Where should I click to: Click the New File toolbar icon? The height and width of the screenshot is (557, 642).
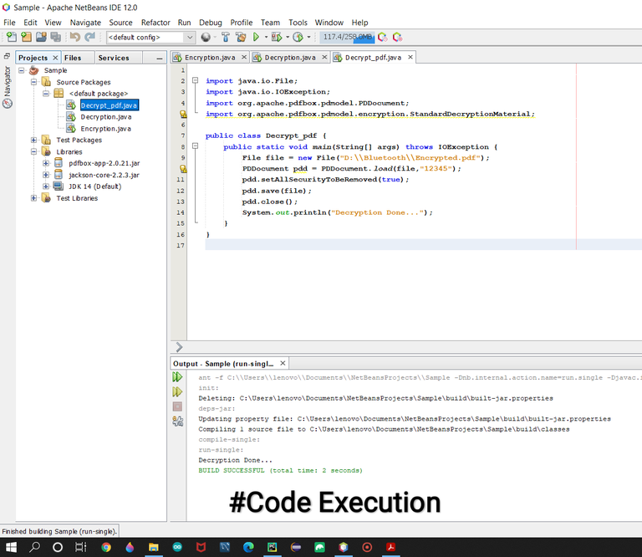point(12,37)
